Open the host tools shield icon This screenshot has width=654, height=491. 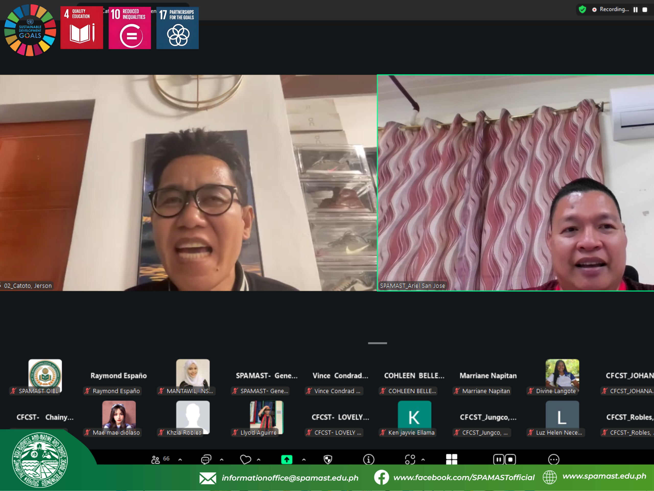[328, 459]
